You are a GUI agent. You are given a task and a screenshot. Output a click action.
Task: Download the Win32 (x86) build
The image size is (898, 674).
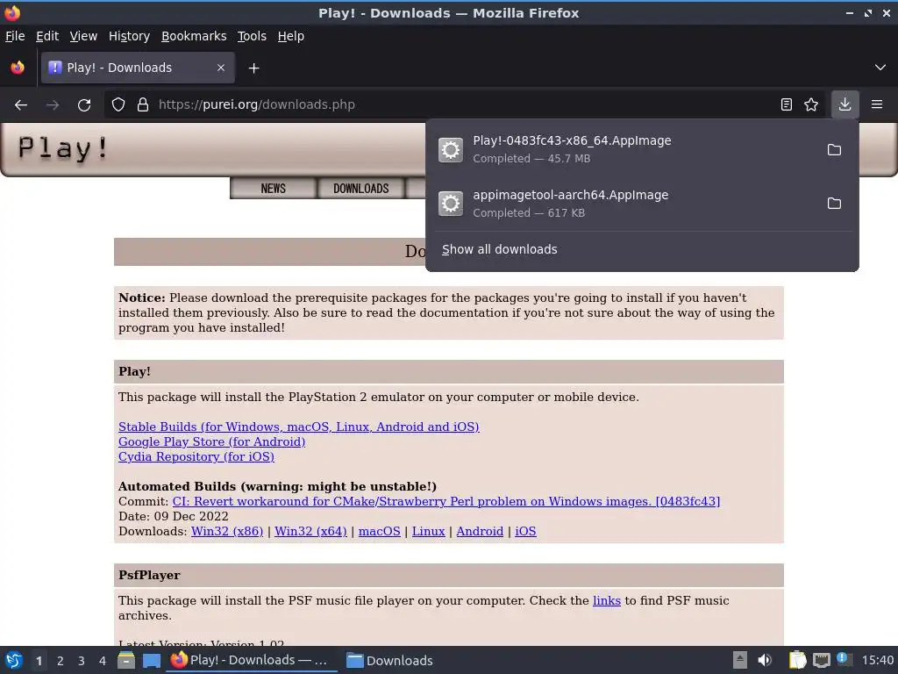(x=227, y=531)
